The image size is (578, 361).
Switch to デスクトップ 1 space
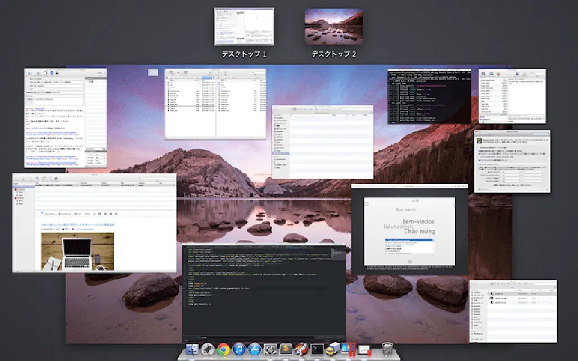(x=244, y=27)
